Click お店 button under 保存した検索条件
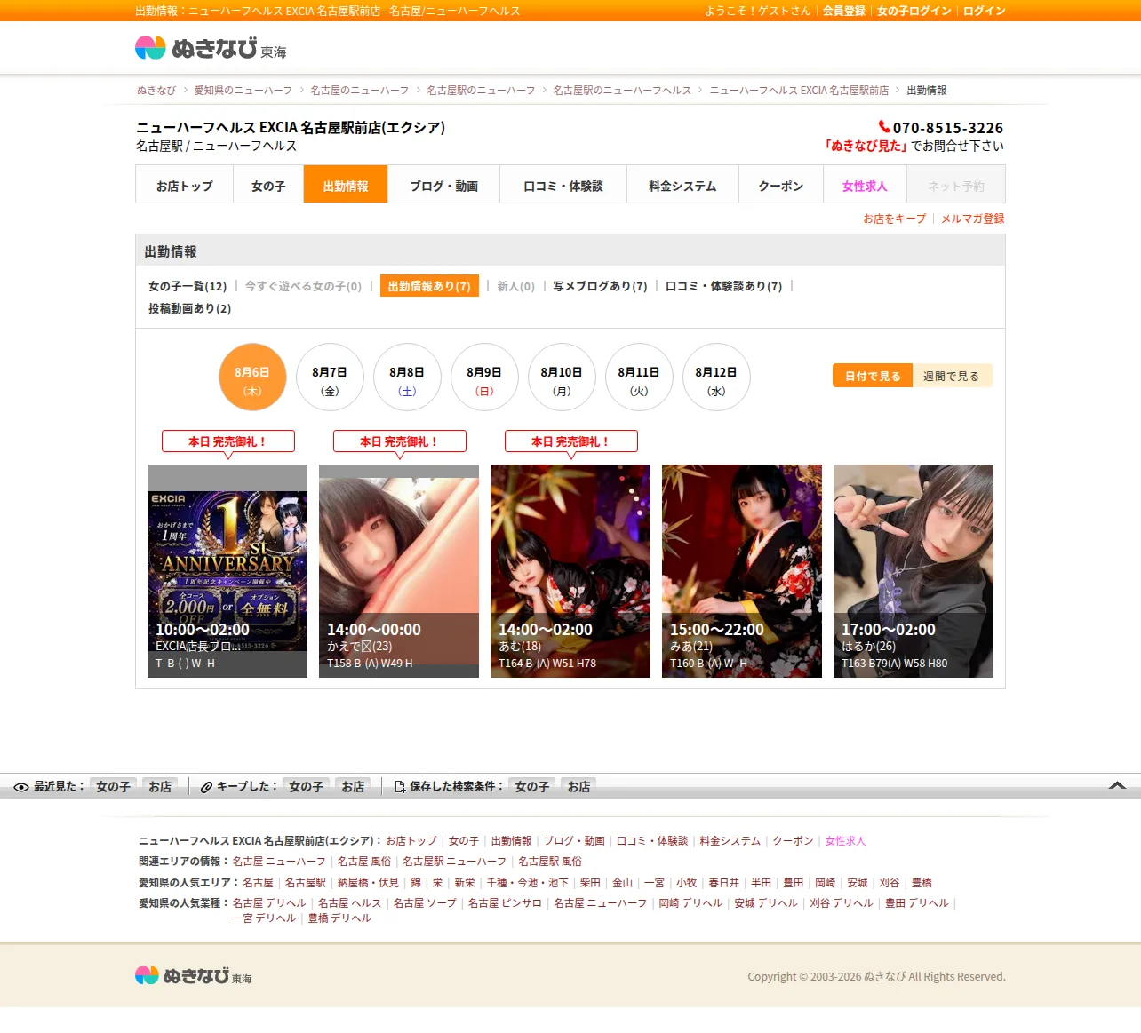Screen dimensions: 1141x1033 [x=578, y=787]
